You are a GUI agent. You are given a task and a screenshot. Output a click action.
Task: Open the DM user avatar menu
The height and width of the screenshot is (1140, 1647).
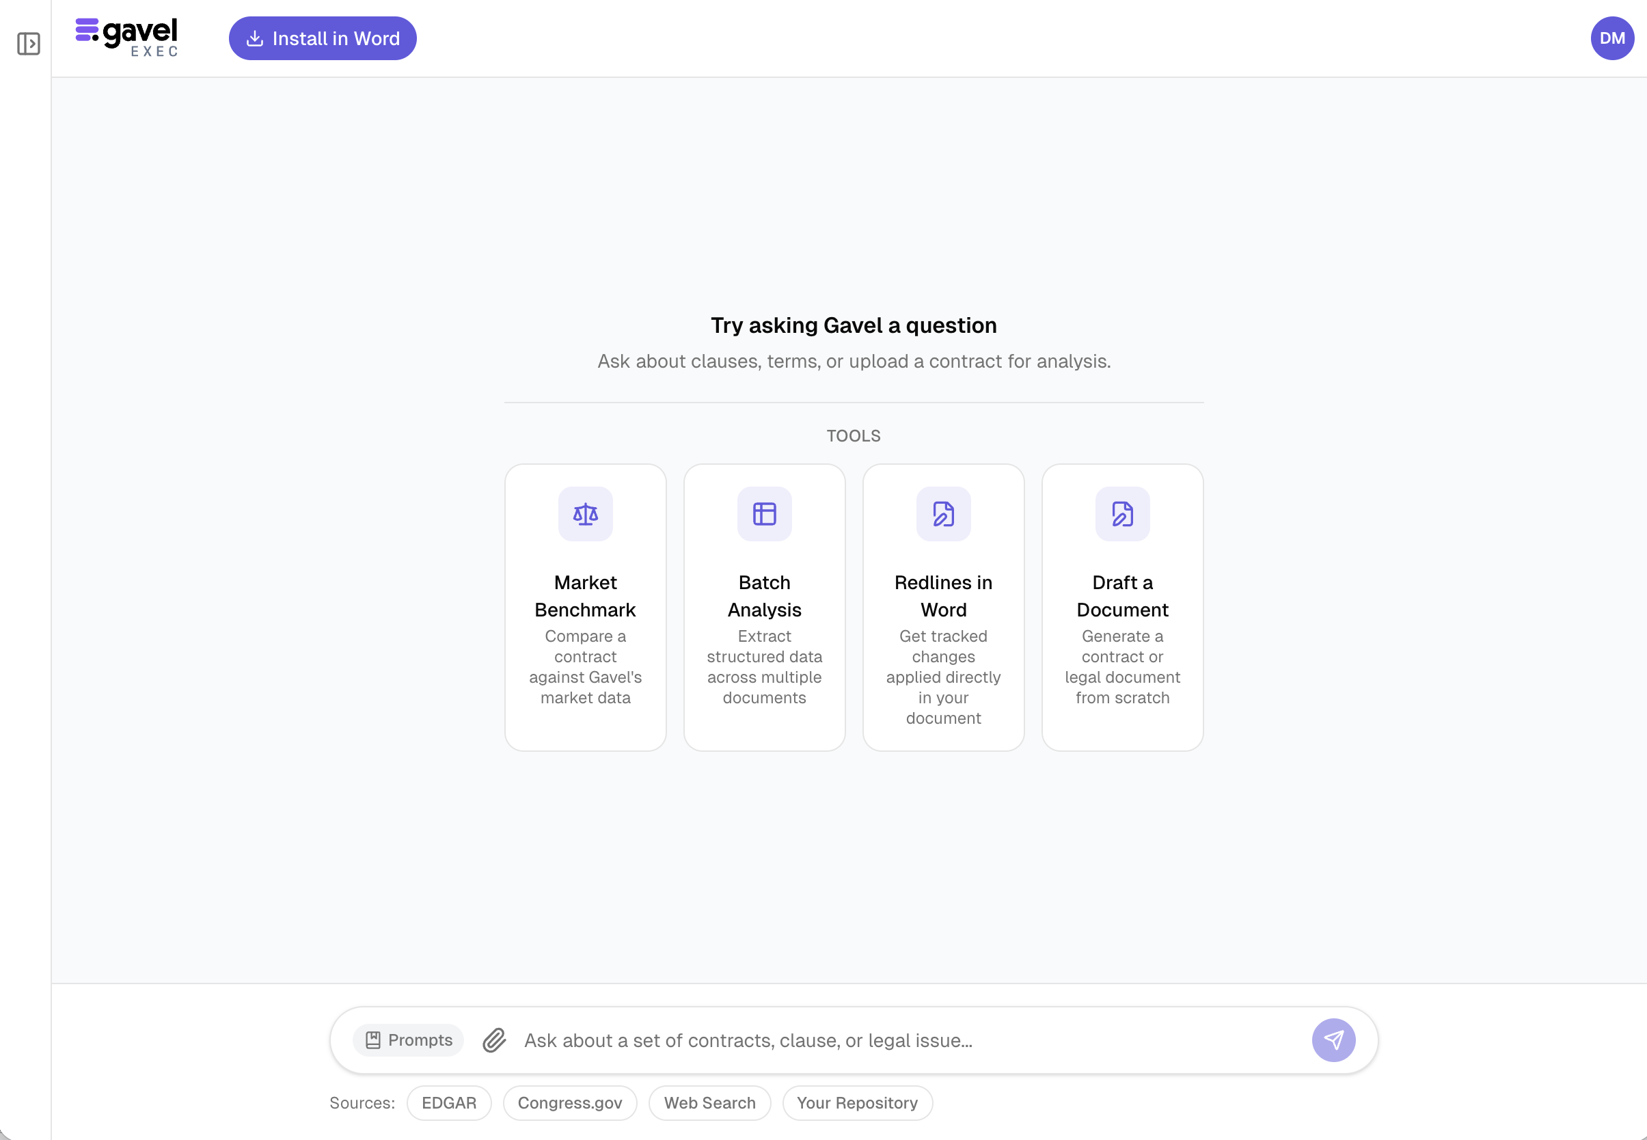(1611, 38)
